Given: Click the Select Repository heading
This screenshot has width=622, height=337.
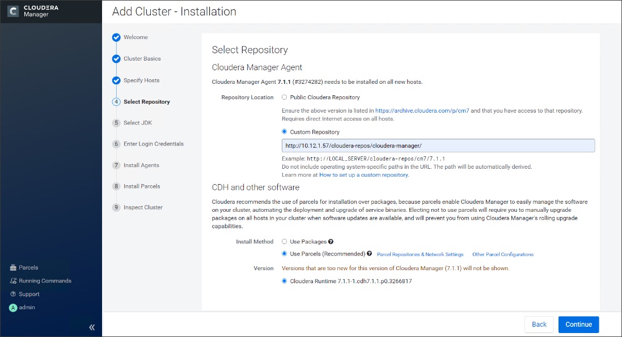Looking at the screenshot, I should point(250,50).
